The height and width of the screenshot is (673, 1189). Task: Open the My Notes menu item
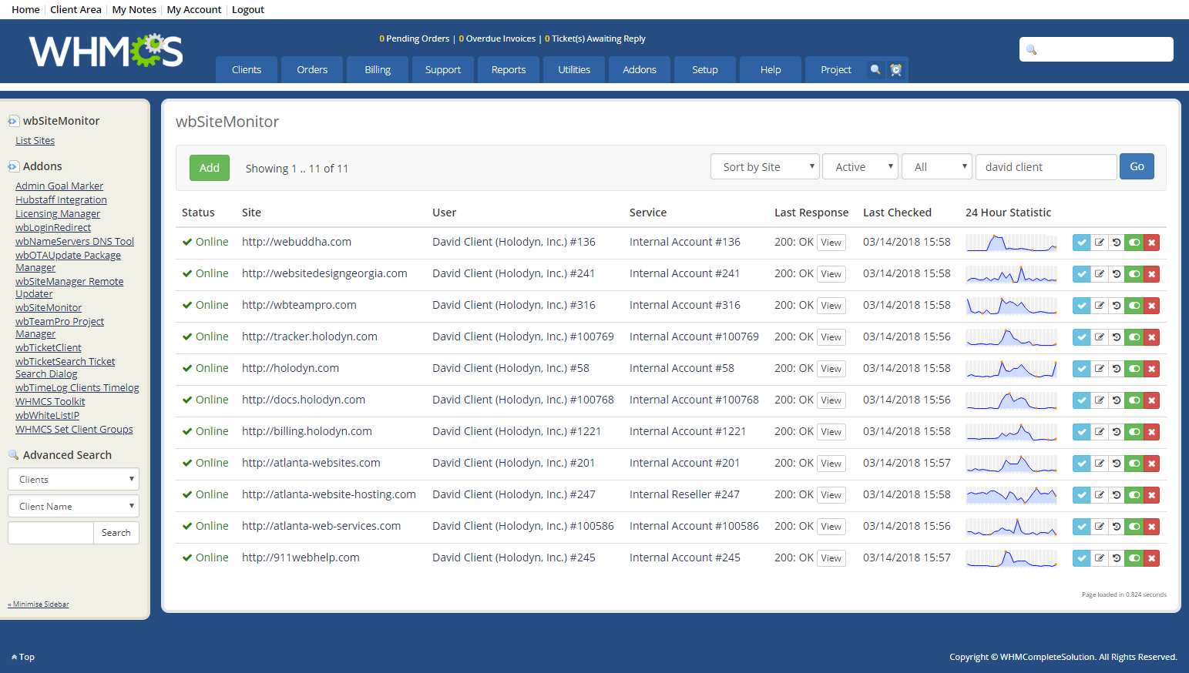click(133, 9)
